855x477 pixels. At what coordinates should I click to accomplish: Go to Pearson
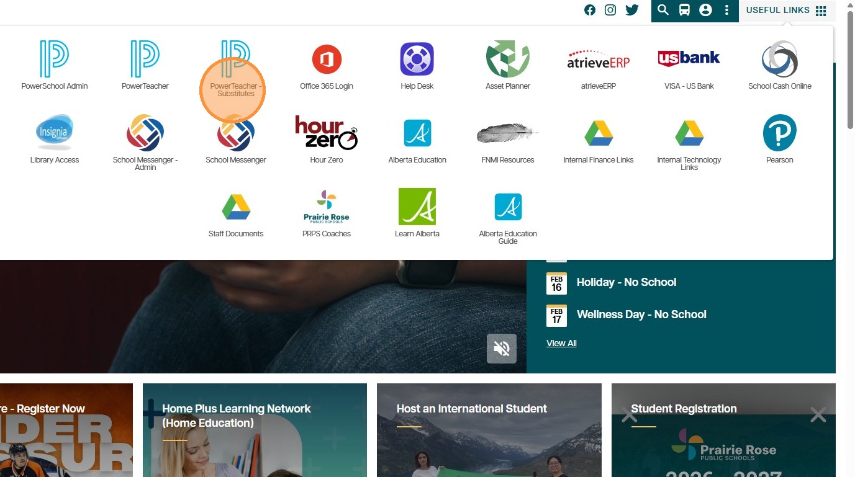pos(780,139)
